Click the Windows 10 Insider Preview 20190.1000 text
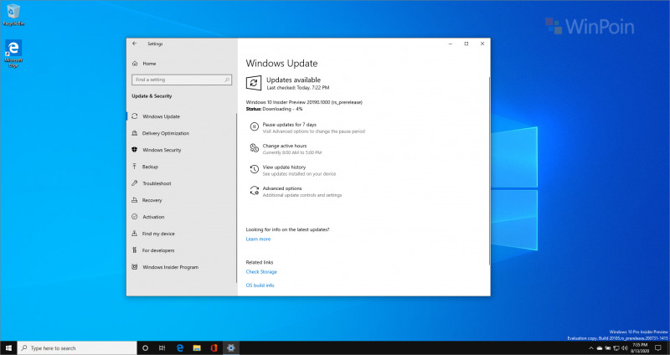Viewport: 670px width, 355px height. (x=304, y=102)
